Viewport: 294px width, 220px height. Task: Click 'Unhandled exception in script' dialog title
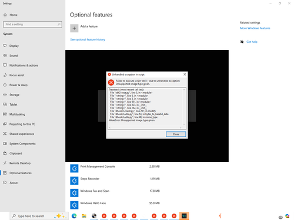click(128, 75)
